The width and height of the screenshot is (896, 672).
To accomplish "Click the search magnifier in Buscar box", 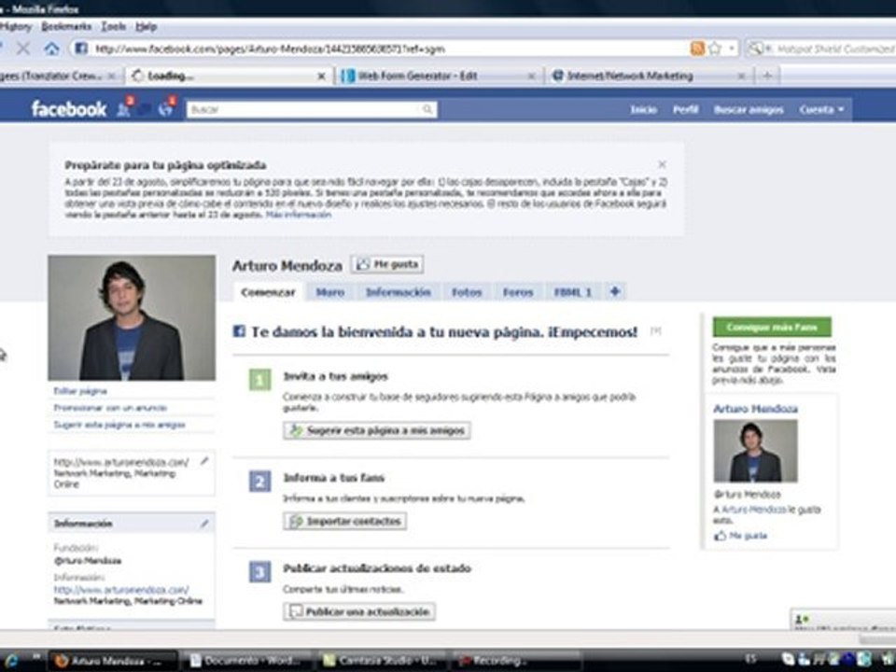I will pos(427,109).
